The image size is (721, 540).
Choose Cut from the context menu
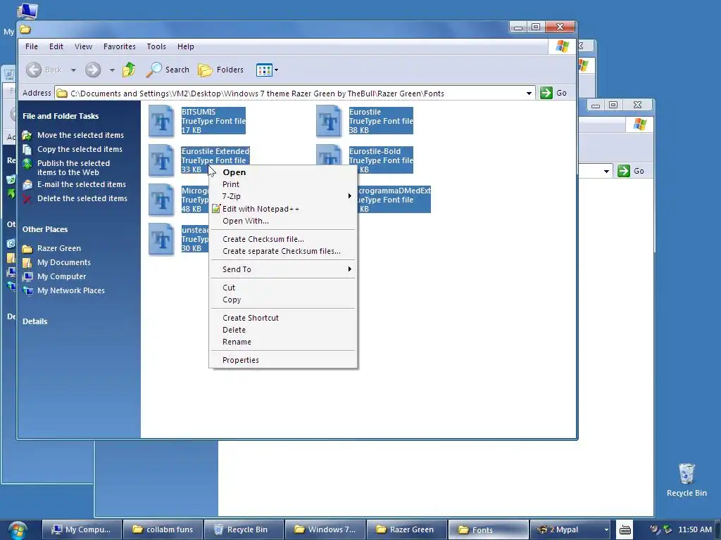tap(283, 288)
